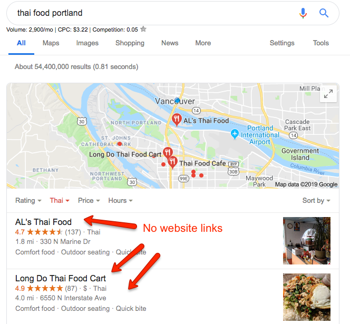This screenshot has width=350, height=324.
Task: Star the keyword next to Competition
Action: (x=143, y=29)
